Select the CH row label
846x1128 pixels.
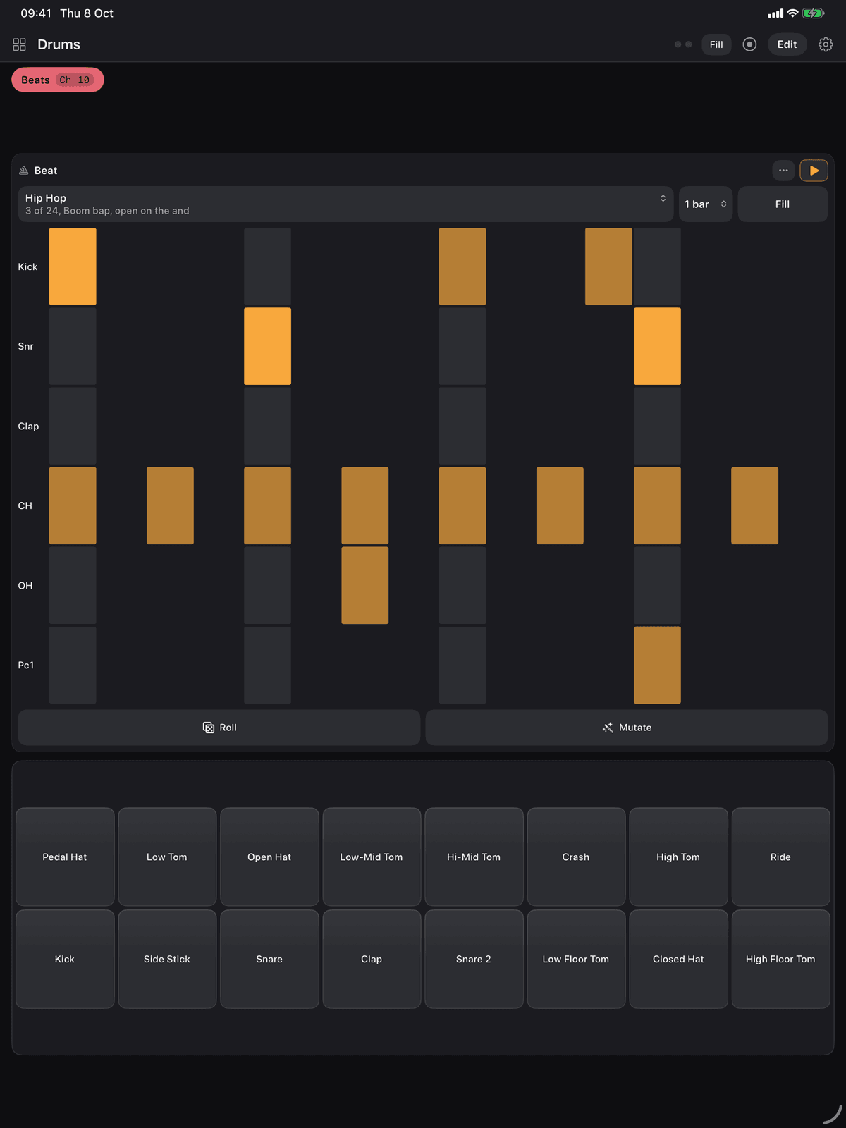pyautogui.click(x=25, y=505)
